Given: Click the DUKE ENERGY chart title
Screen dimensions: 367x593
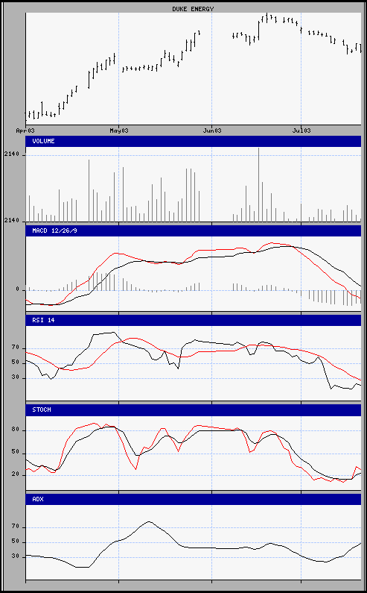Looking at the screenshot, I should pyautogui.click(x=193, y=9).
